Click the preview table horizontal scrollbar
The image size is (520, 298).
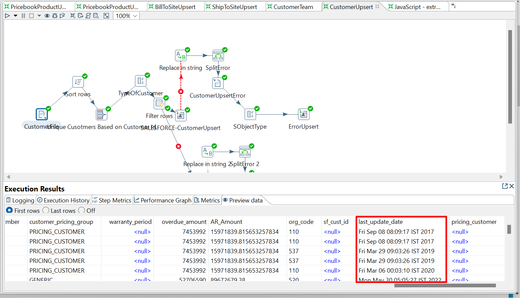pos(444,285)
